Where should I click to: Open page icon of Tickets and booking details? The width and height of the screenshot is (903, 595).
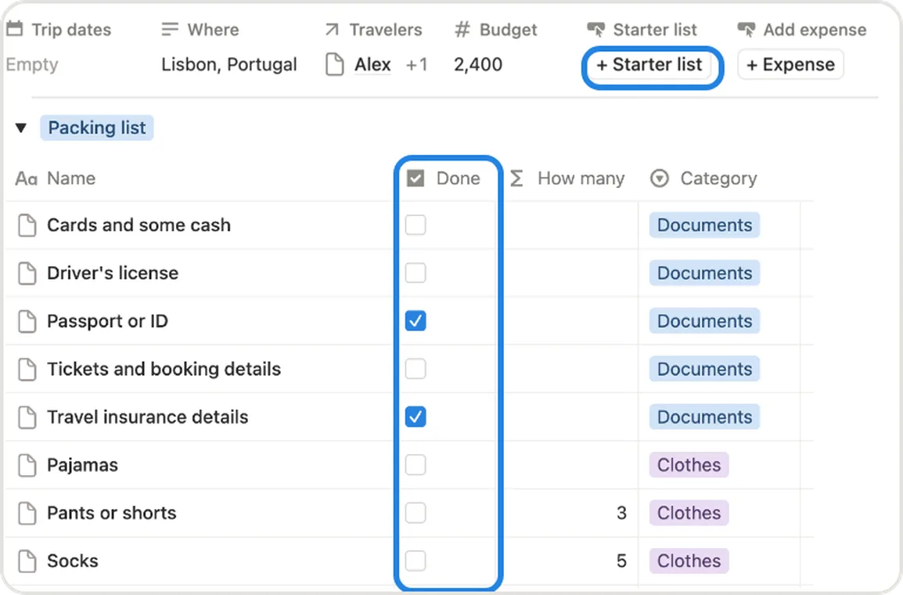[27, 370]
